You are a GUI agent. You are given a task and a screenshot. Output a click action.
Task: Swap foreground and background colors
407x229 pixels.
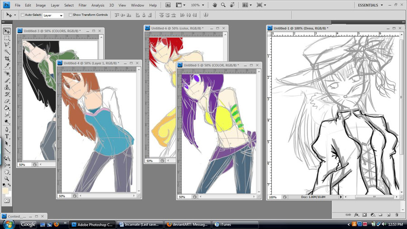(9, 185)
